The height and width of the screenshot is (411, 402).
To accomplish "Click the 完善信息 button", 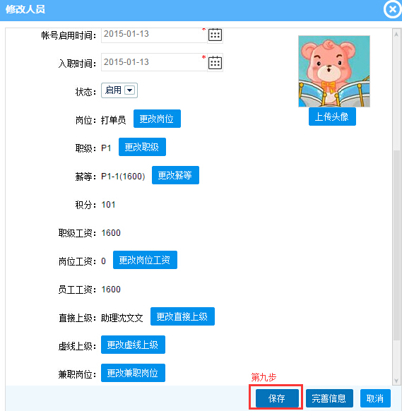I will click(329, 398).
